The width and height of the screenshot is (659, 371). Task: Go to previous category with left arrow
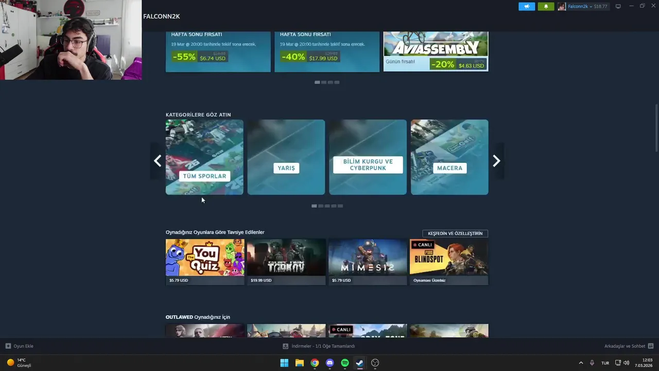point(157,161)
